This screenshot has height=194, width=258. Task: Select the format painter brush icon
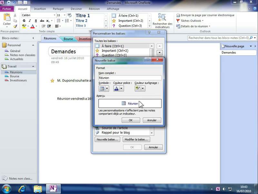15,26
